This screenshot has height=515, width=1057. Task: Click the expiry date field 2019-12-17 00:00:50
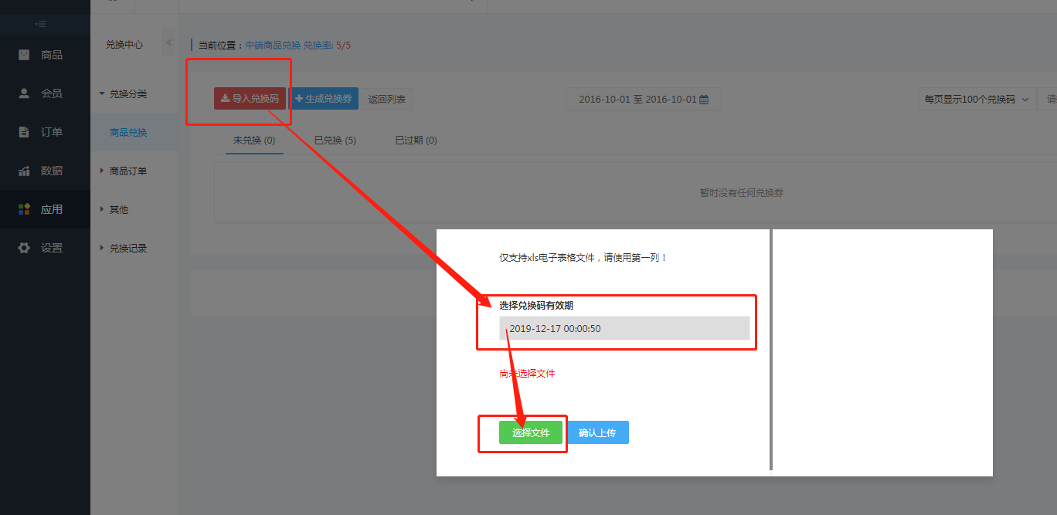coord(624,328)
